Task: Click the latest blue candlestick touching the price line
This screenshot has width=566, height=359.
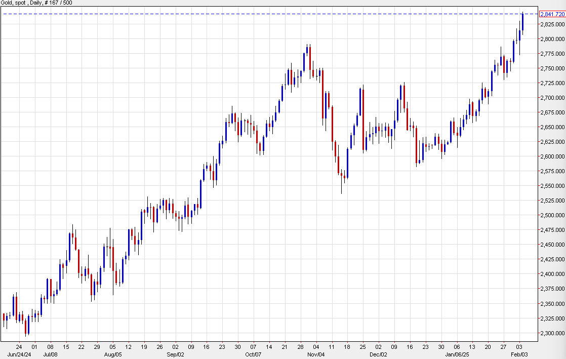Action: coord(522,22)
